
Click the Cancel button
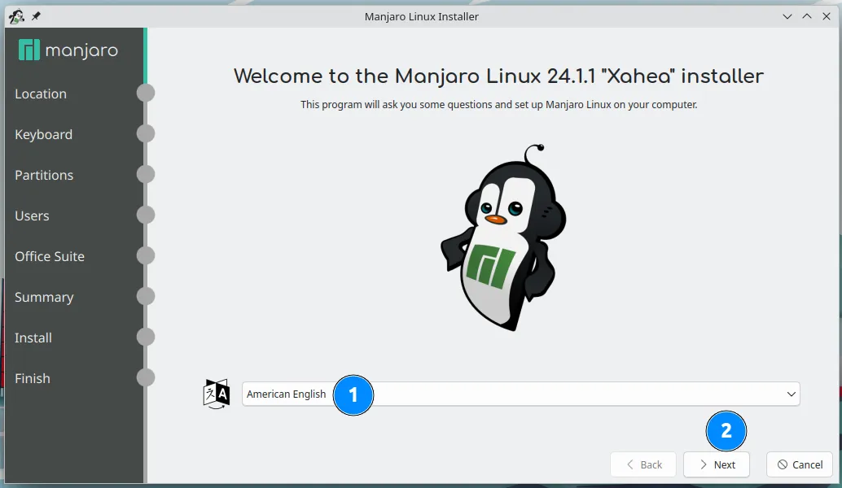coord(799,464)
